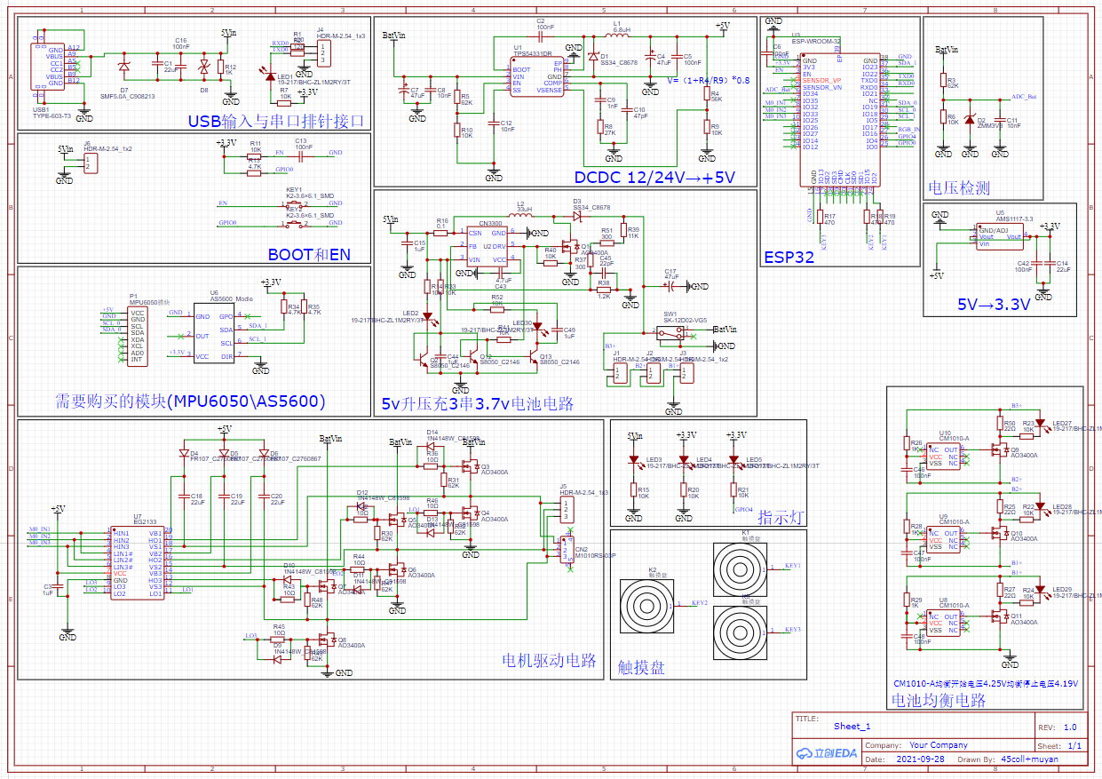Click the '电机驱动电路' section title
The image size is (1102, 779).
[x=550, y=661]
